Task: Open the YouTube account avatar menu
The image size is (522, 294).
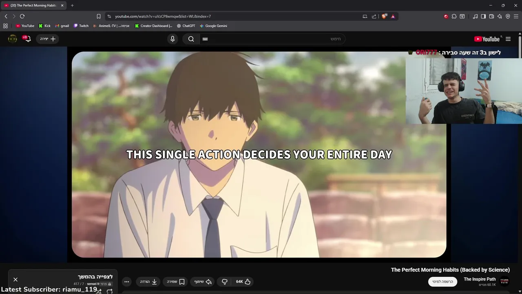Action: pyautogui.click(x=13, y=39)
